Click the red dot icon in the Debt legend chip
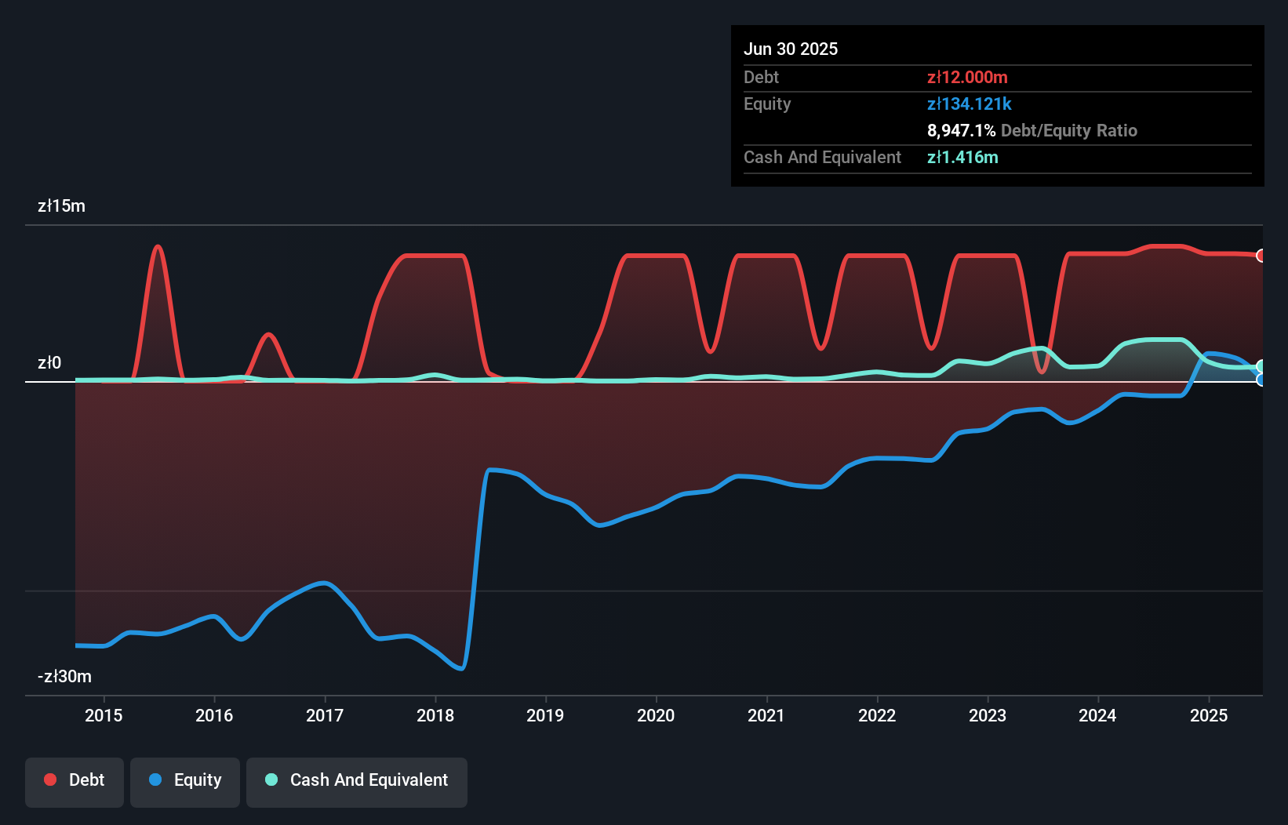Image resolution: width=1288 pixels, height=825 pixels. point(49,780)
